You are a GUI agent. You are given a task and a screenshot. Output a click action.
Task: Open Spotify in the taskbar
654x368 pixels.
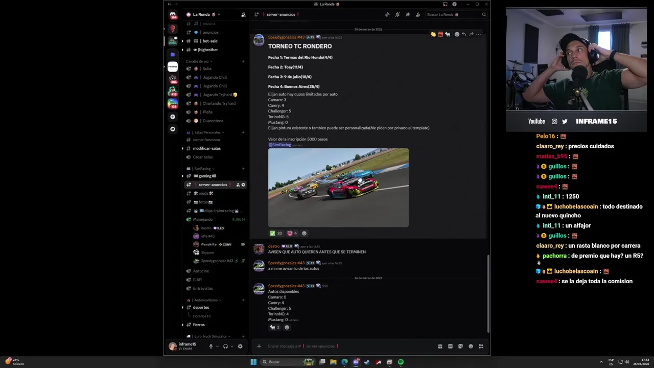pyautogui.click(x=401, y=362)
